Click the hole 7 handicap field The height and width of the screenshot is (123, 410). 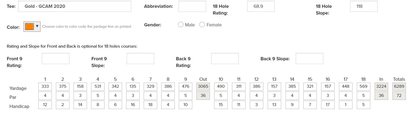click(150, 105)
